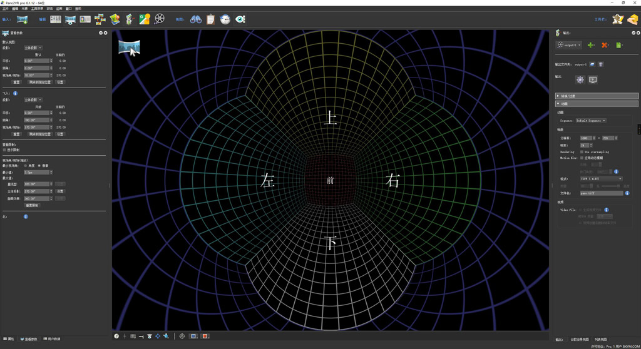Click the red square icon in viewer bar
The height and width of the screenshot is (349, 641).
(205, 336)
